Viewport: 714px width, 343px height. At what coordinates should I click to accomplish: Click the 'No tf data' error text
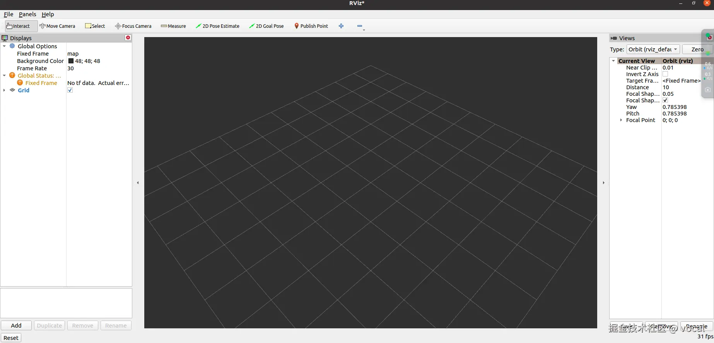[98, 83]
